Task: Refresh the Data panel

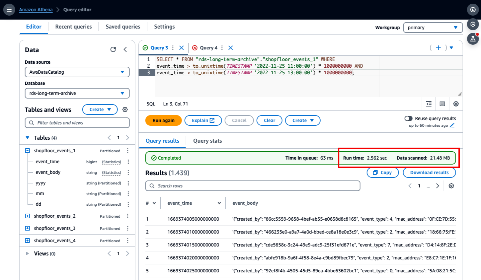Action: pos(113,49)
